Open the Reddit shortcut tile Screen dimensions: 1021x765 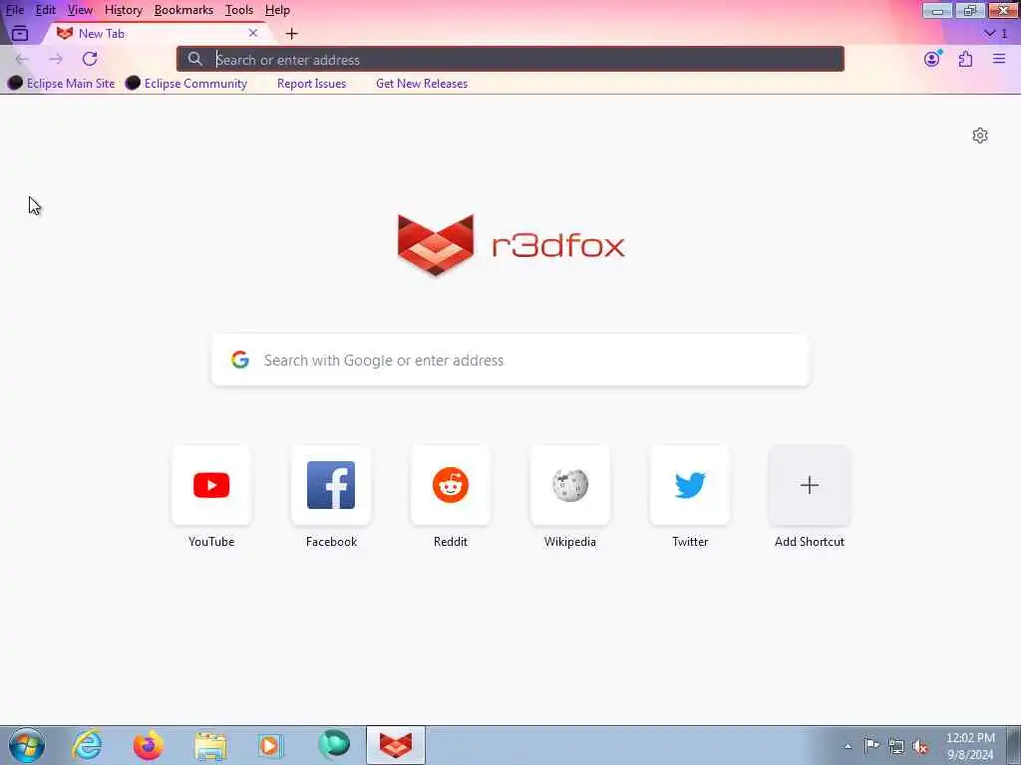[x=451, y=485]
